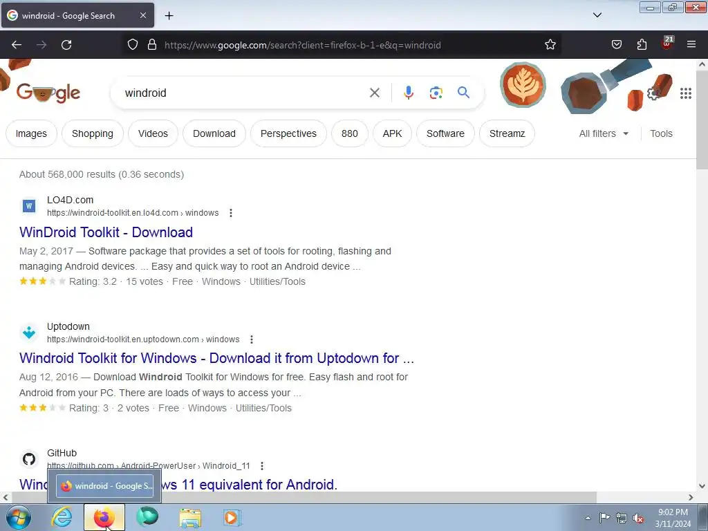Image resolution: width=708 pixels, height=531 pixels.
Task: Open GitHub result more options
Action: coord(262,465)
